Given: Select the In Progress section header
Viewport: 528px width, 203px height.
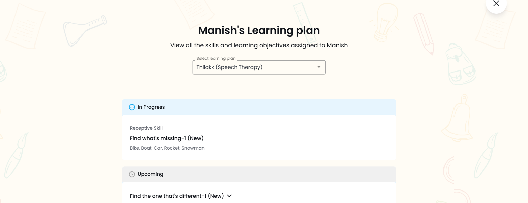Looking at the screenshot, I should tap(259, 107).
